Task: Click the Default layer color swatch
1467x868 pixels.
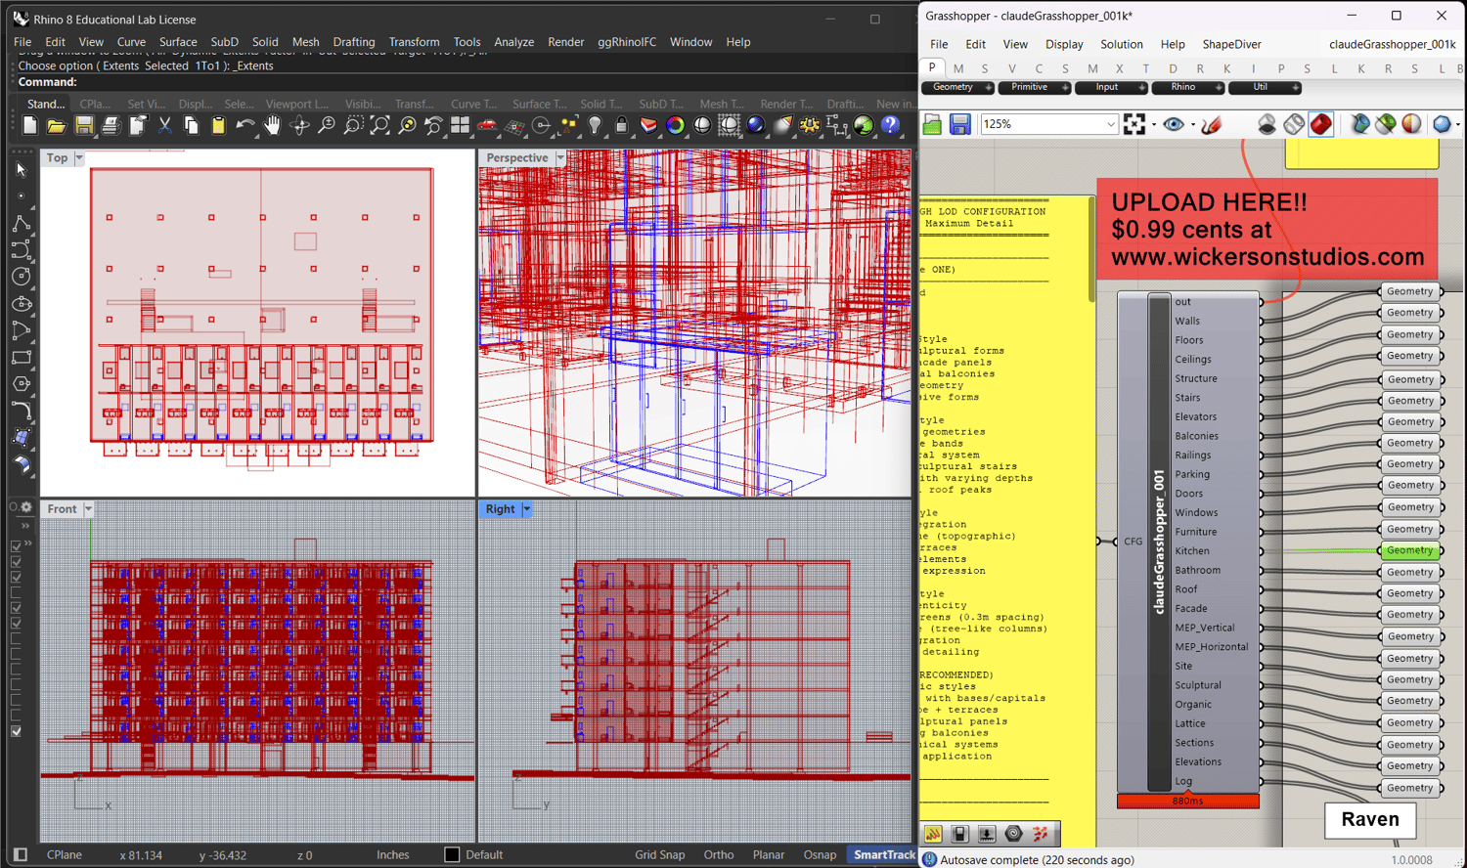Action: 452,854
